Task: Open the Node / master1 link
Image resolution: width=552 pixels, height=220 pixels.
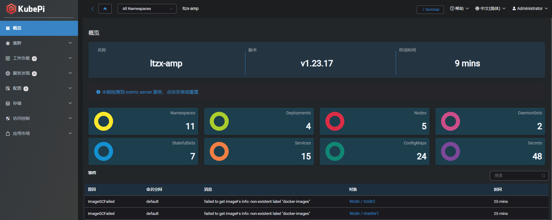Action: (364, 214)
